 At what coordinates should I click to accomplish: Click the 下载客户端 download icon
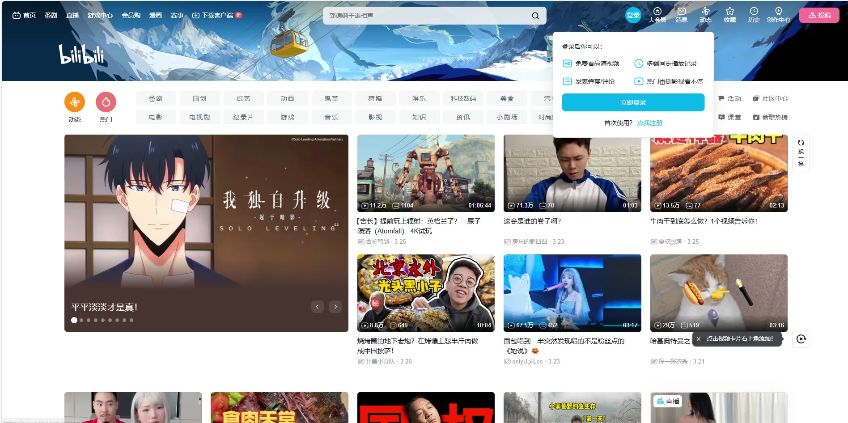[196, 15]
